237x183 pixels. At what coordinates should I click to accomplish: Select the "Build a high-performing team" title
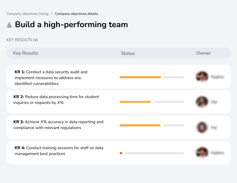(72, 25)
